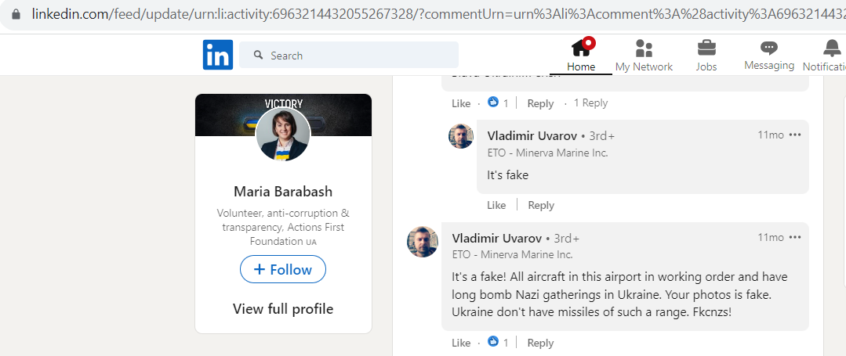Click the site lock icon in address bar
The height and width of the screenshot is (356, 846).
[16, 13]
